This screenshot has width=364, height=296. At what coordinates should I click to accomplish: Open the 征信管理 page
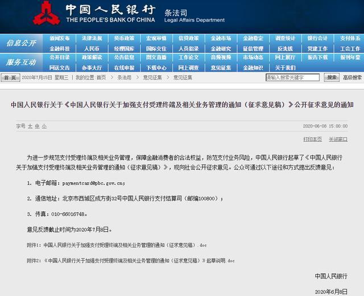pos(253,48)
